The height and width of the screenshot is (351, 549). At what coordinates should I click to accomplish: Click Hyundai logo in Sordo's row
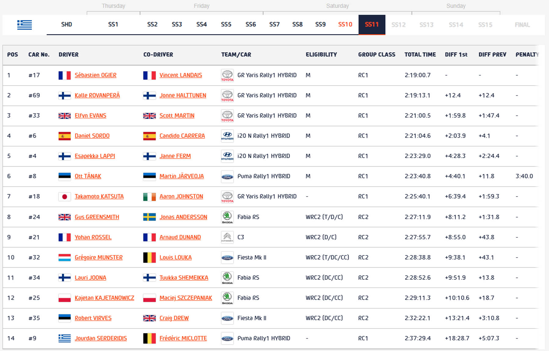coord(227,136)
